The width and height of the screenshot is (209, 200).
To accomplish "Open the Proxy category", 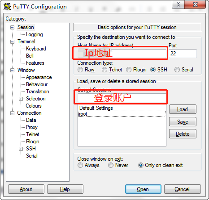I will pyautogui.click(x=32, y=127).
